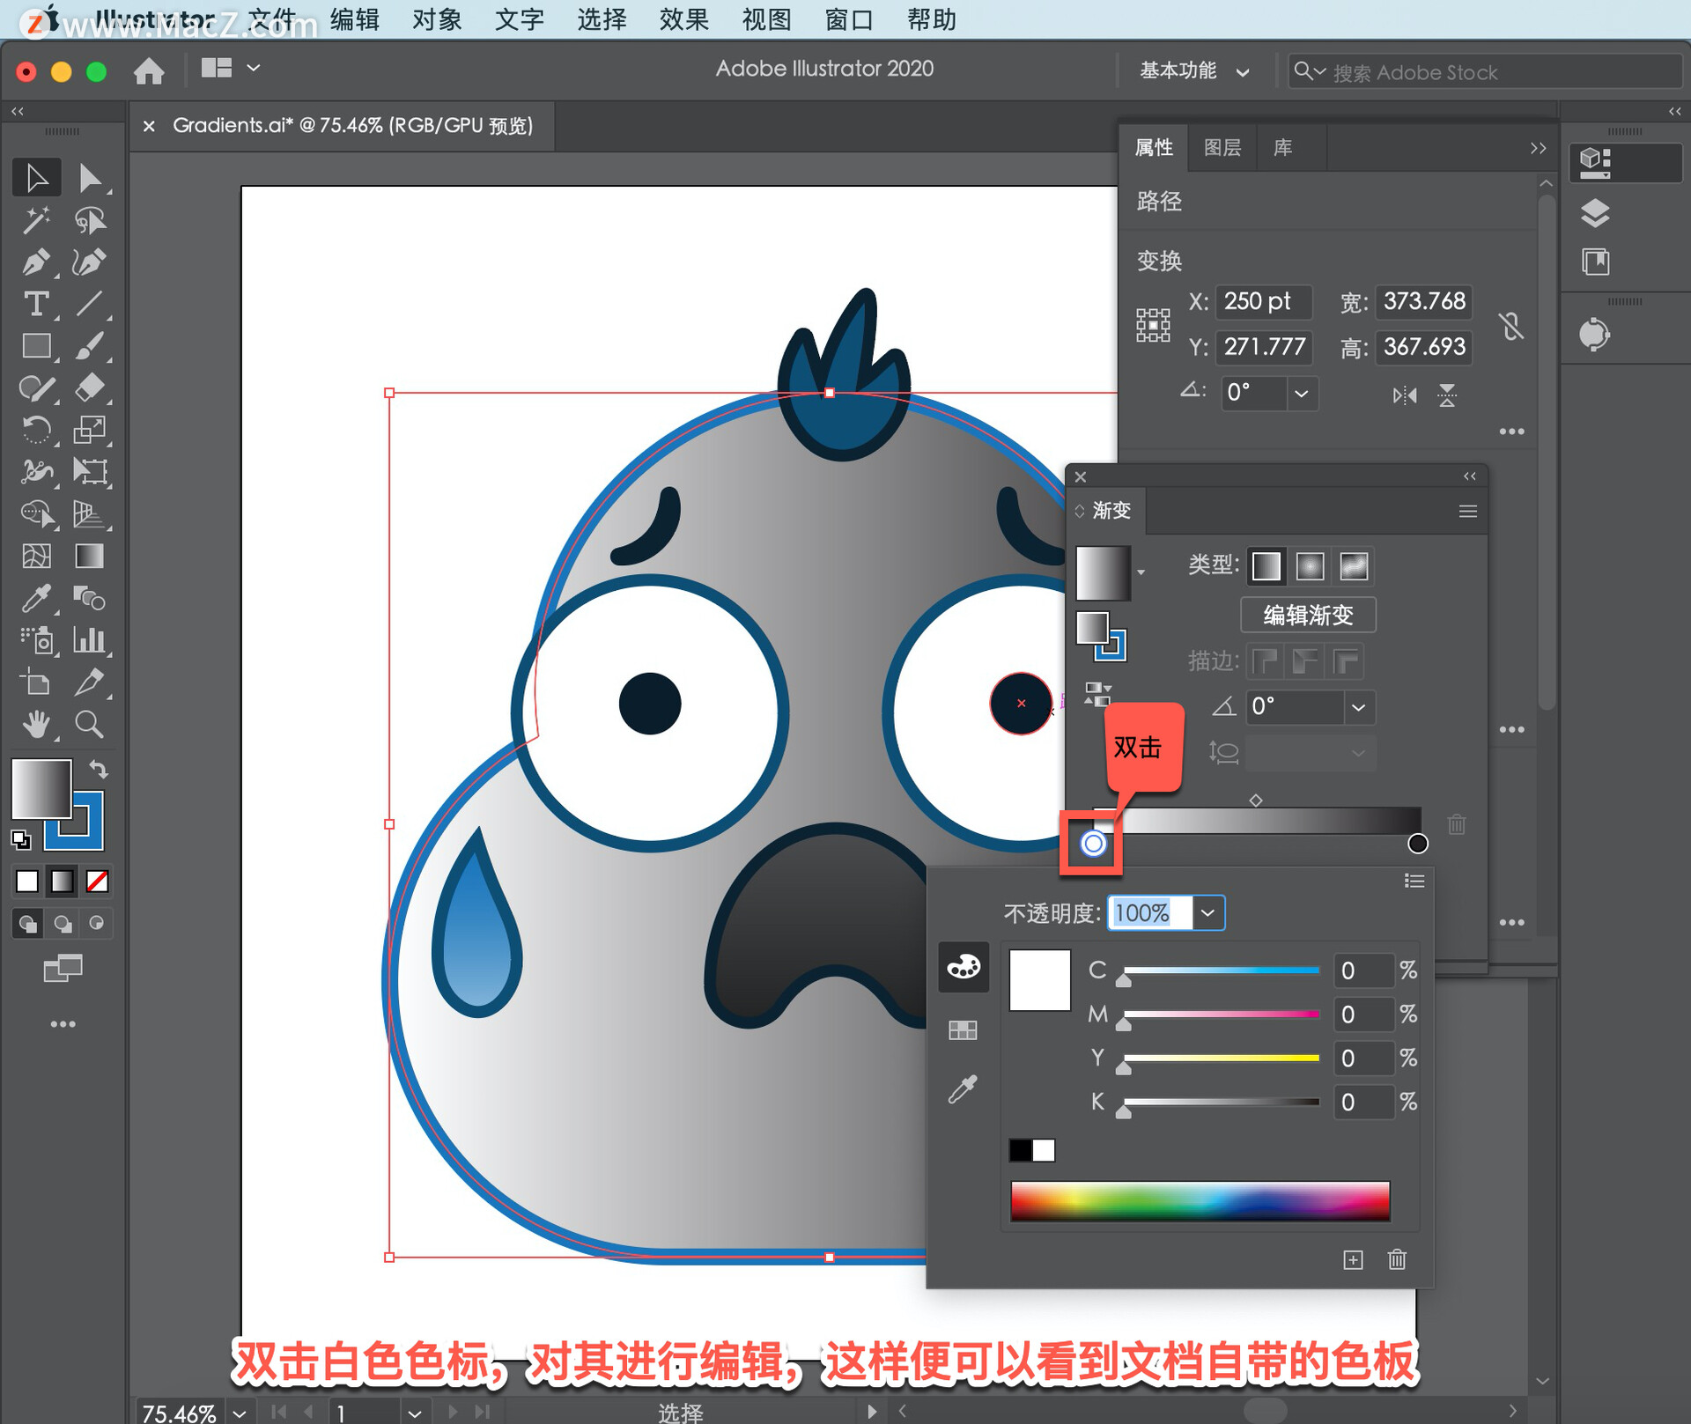Click the eyedropper in color popup

click(x=963, y=1089)
